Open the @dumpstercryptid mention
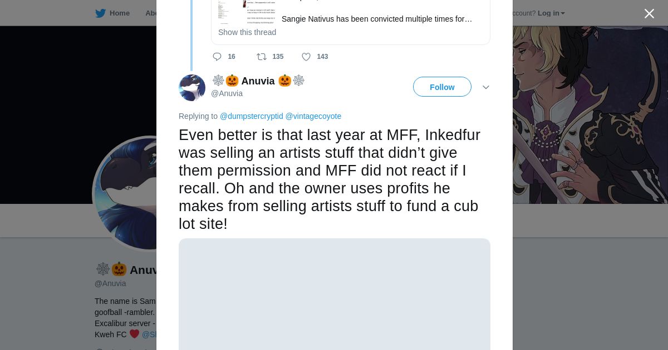The image size is (668, 350). [x=251, y=116]
